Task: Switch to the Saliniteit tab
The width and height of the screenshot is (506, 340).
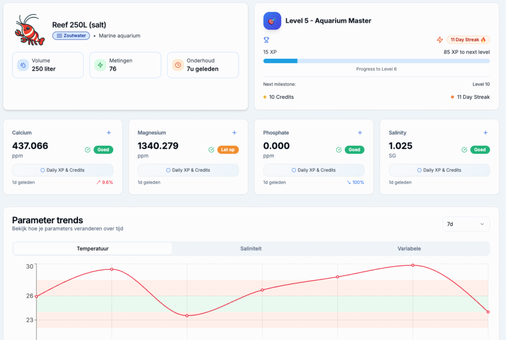Action: [251, 249]
